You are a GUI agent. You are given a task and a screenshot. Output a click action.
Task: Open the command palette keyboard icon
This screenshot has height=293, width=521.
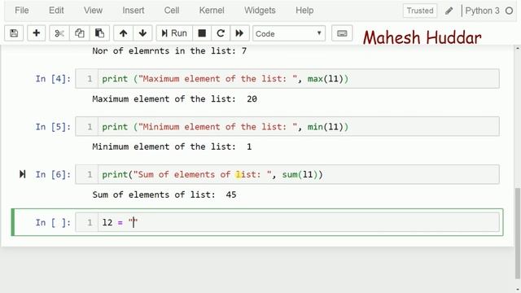(x=342, y=33)
